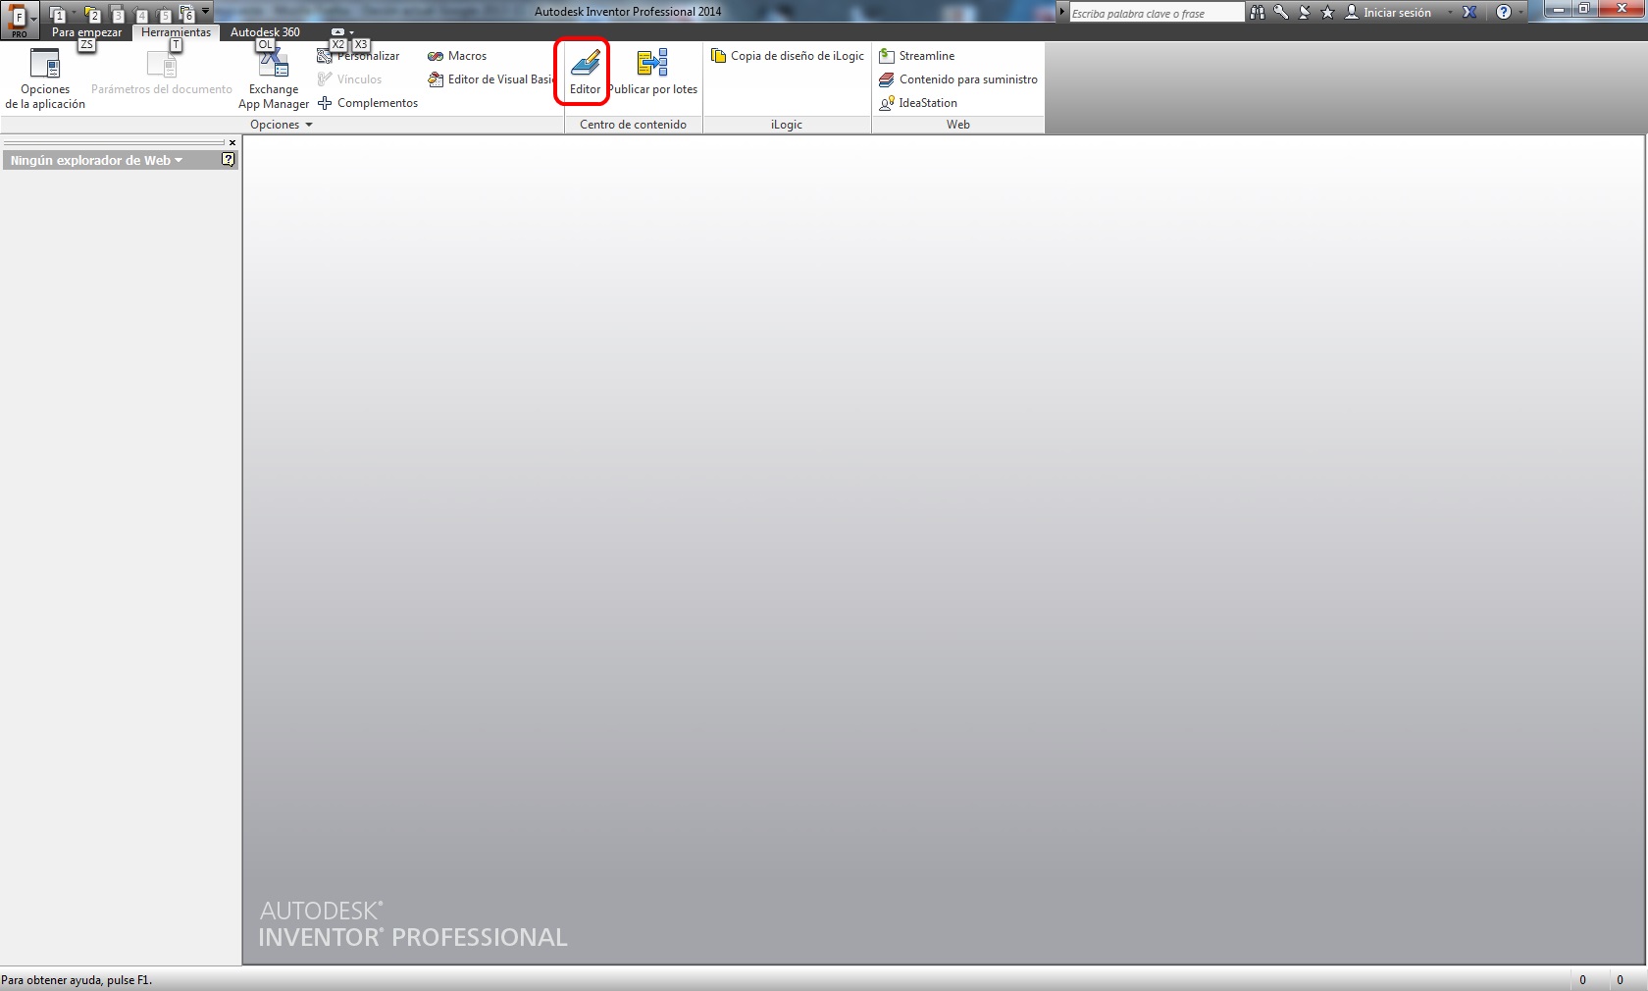The height and width of the screenshot is (991, 1648).
Task: Expand ribbon display options arrow
Action: tap(351, 32)
